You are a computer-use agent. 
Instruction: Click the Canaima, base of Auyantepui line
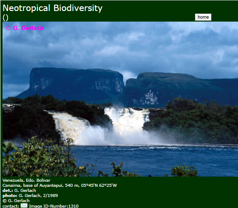[59, 185]
